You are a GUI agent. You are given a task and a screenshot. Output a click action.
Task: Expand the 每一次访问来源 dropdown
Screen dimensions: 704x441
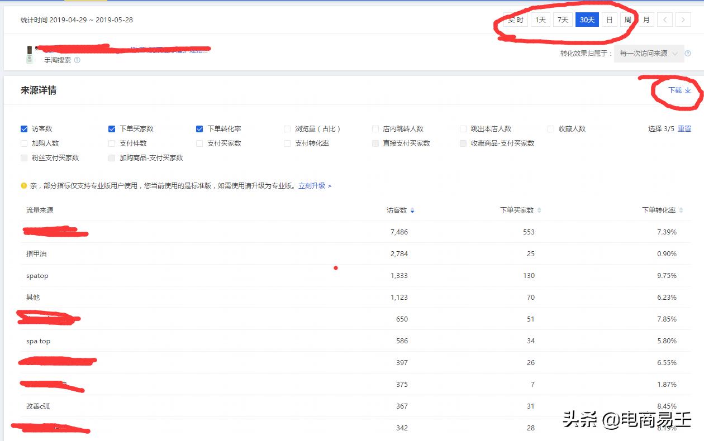pyautogui.click(x=649, y=54)
